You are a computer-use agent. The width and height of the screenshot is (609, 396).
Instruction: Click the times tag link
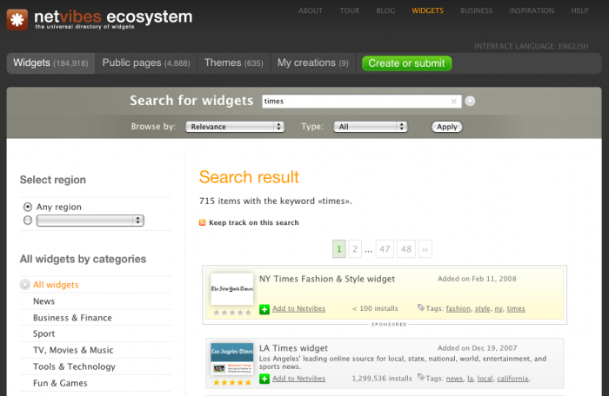[x=516, y=309]
